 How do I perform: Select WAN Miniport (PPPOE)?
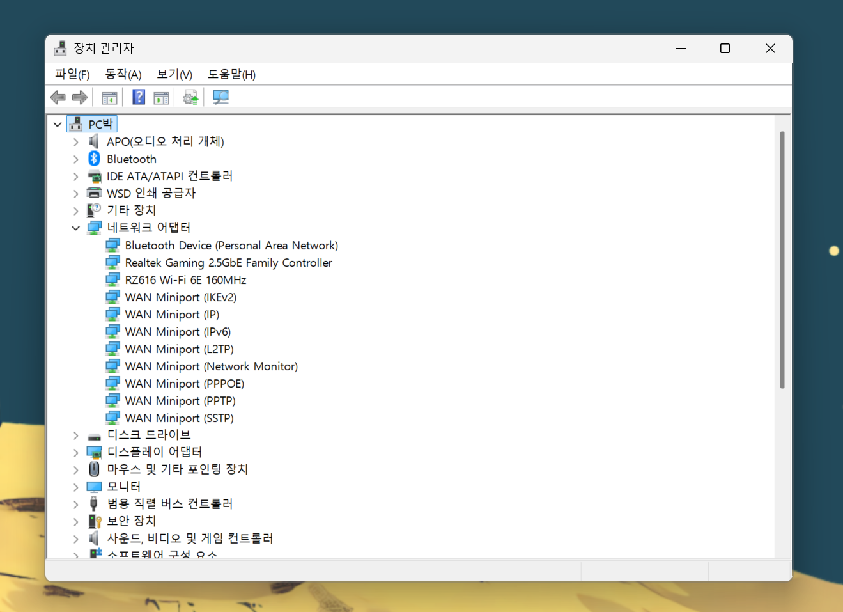point(185,384)
